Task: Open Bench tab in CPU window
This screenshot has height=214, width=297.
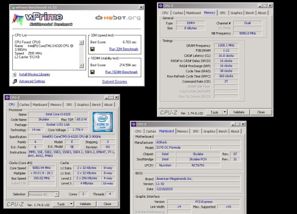Action: [x=96, y=105]
